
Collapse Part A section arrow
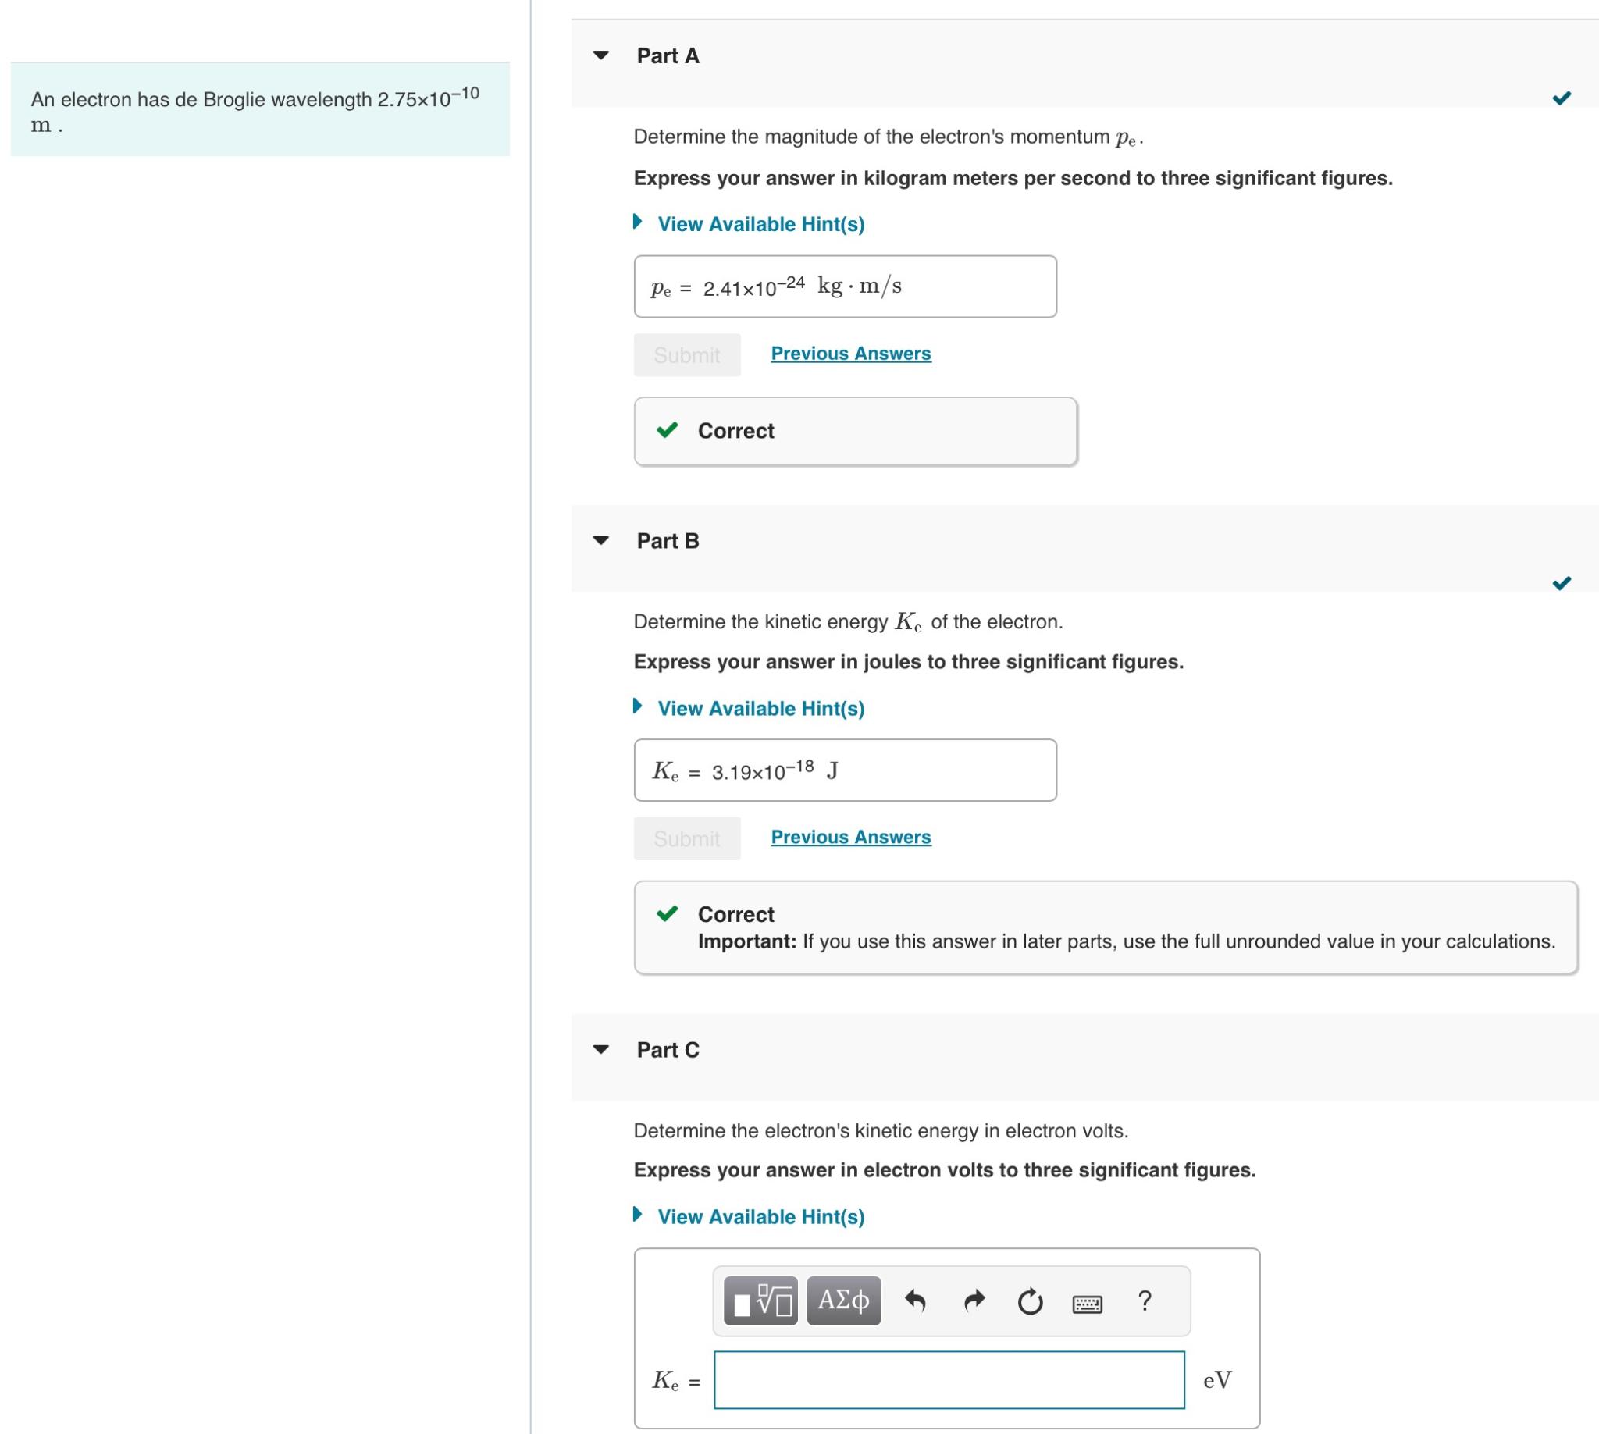point(600,56)
